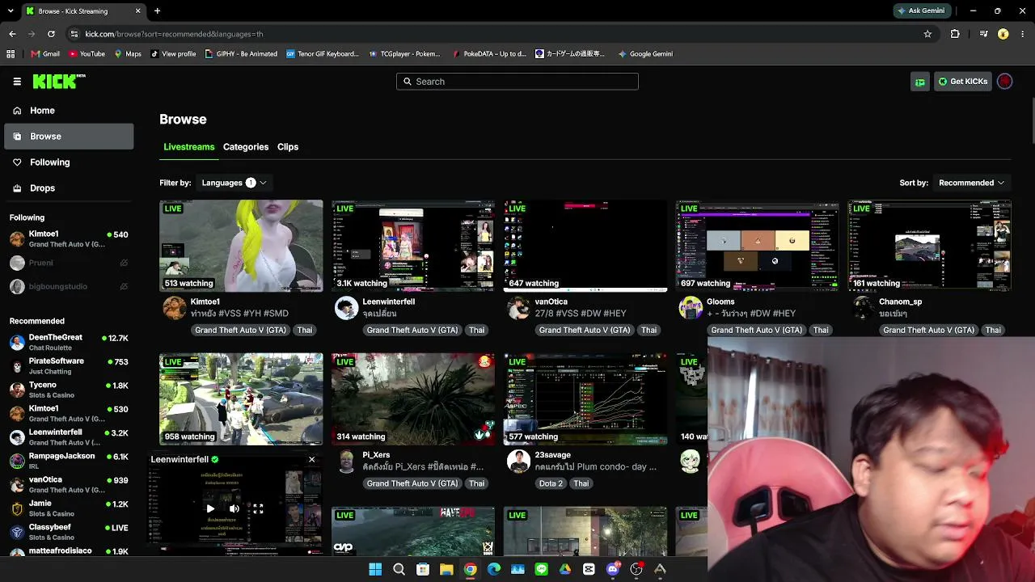The height and width of the screenshot is (582, 1035).
Task: Click the browser address bar URL
Action: pyautogui.click(x=174, y=34)
